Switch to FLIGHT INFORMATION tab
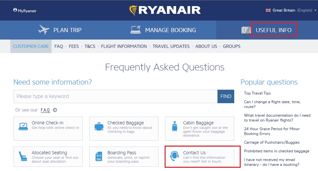 [x=124, y=46]
